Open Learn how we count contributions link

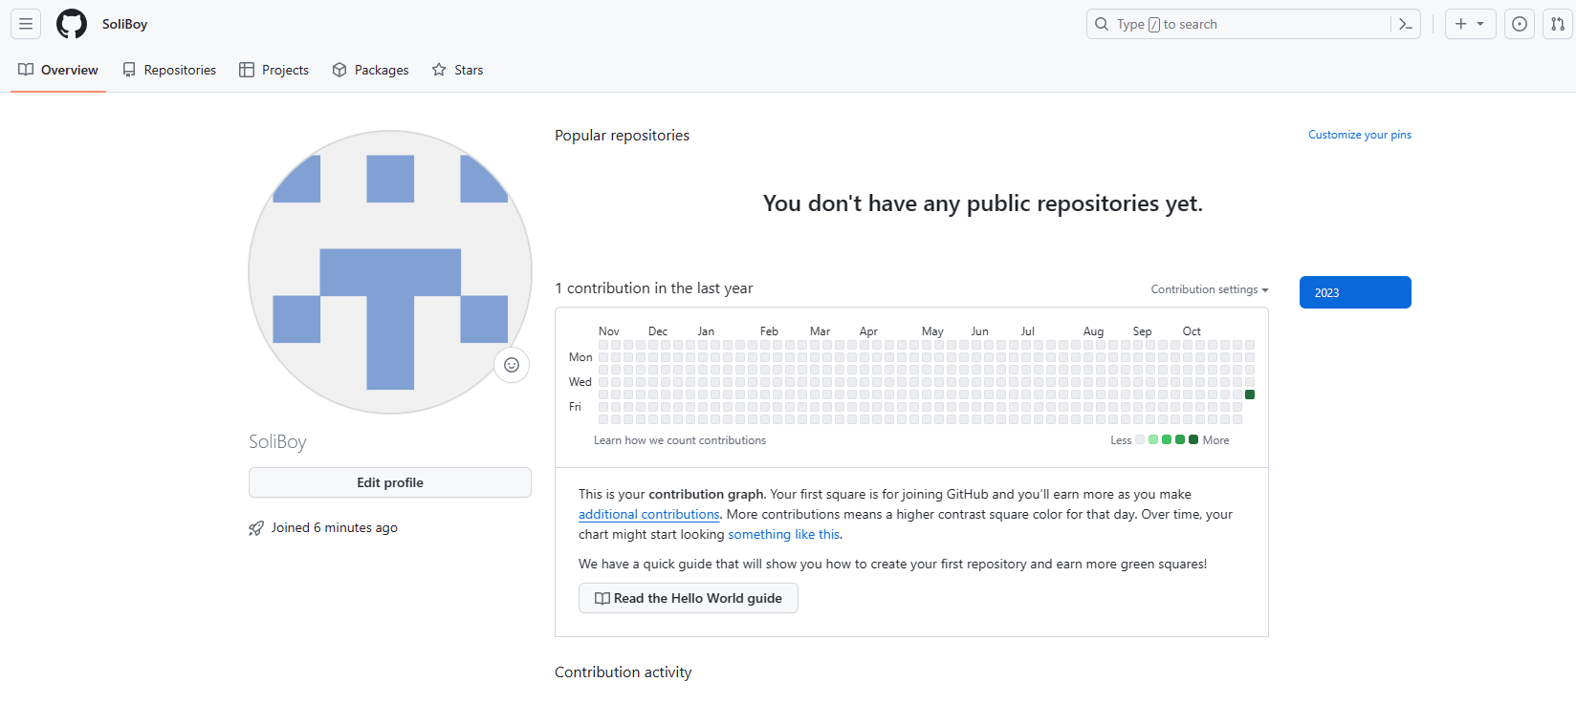click(680, 440)
